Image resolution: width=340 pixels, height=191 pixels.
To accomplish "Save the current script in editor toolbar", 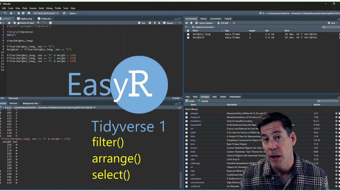I will [x=15, y=23].
